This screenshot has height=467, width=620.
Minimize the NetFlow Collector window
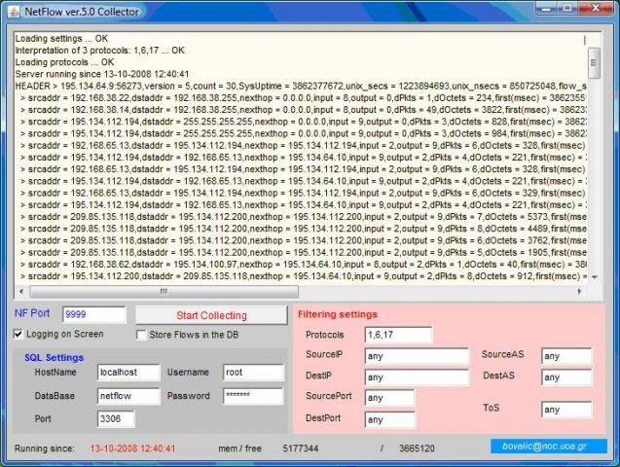547,9
